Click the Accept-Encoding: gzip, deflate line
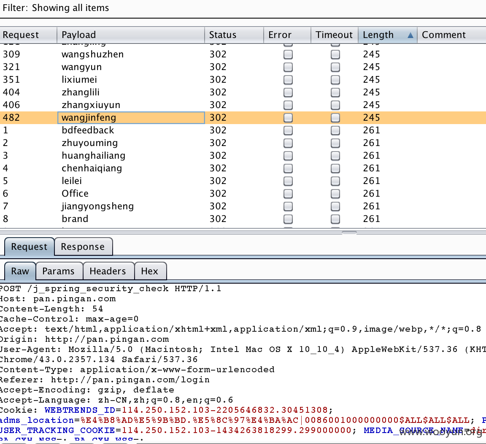Screen dimensions: 486x444 pyautogui.click(x=87, y=390)
